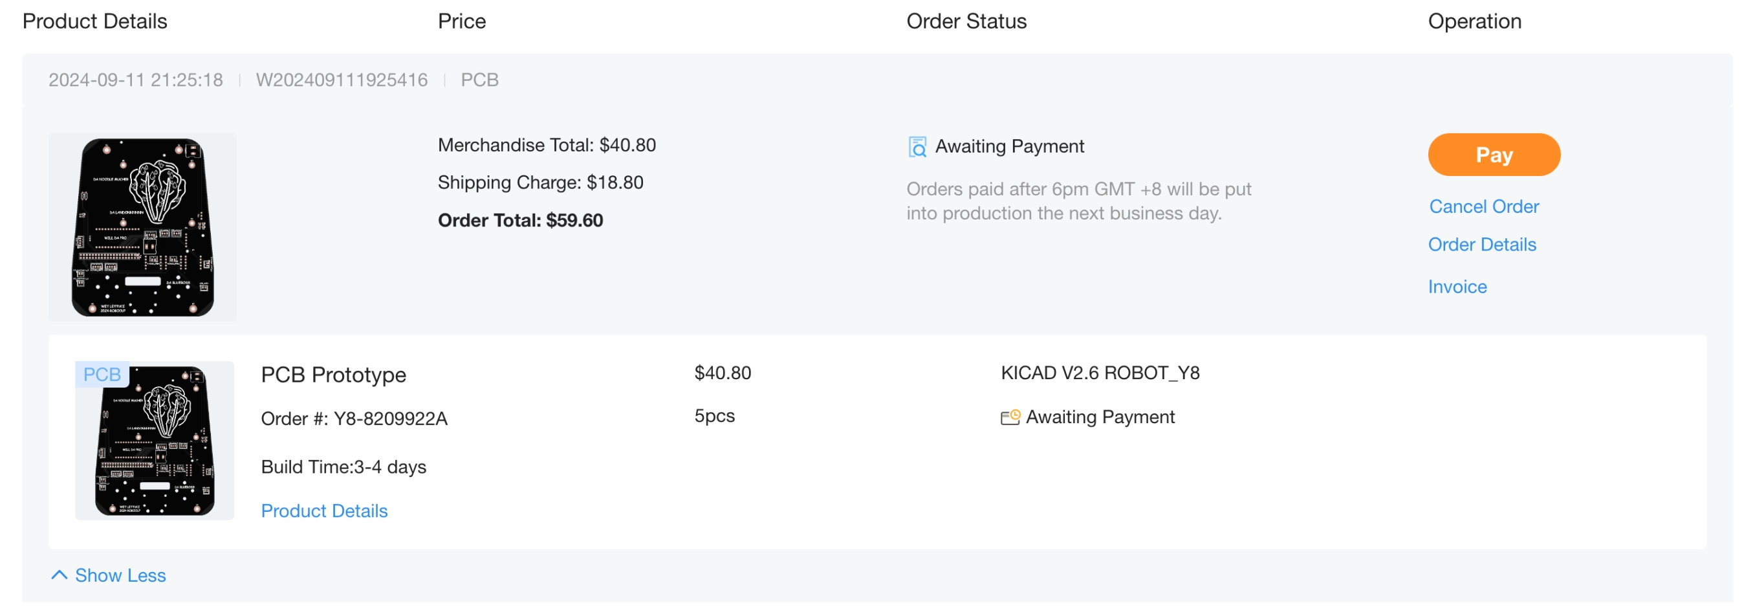The image size is (1744, 616).
Task: Click the orange Pay button
Action: (x=1494, y=155)
